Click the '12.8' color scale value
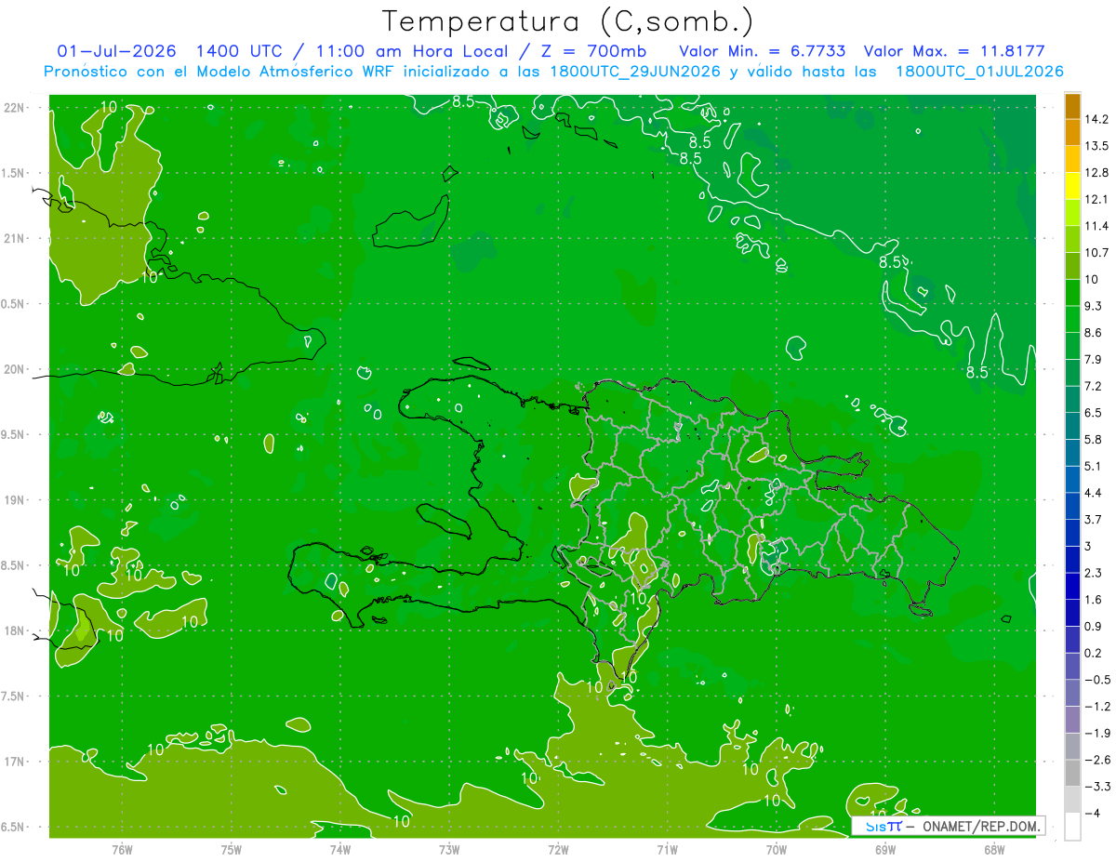 pos(1096,173)
